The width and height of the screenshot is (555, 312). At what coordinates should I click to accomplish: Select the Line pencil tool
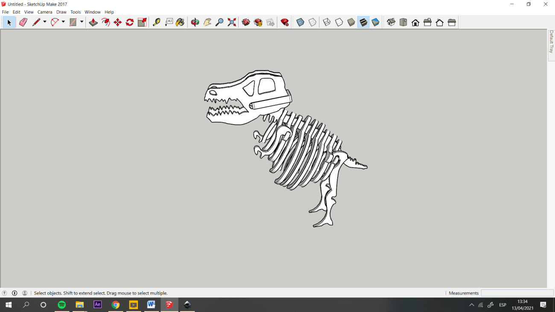(x=36, y=23)
